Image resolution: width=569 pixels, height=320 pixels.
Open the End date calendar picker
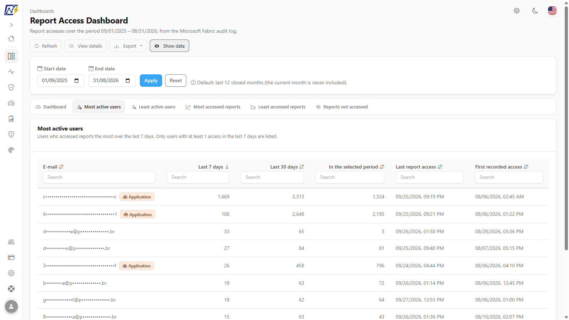[128, 81]
